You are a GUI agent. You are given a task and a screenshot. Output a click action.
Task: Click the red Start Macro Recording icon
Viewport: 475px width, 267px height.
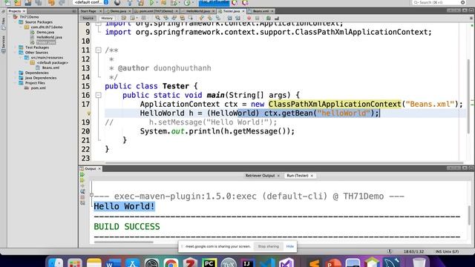249,18
